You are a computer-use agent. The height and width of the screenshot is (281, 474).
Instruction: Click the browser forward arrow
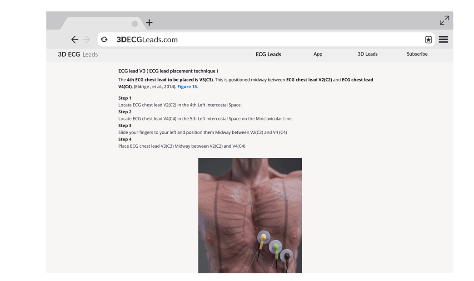(x=86, y=39)
